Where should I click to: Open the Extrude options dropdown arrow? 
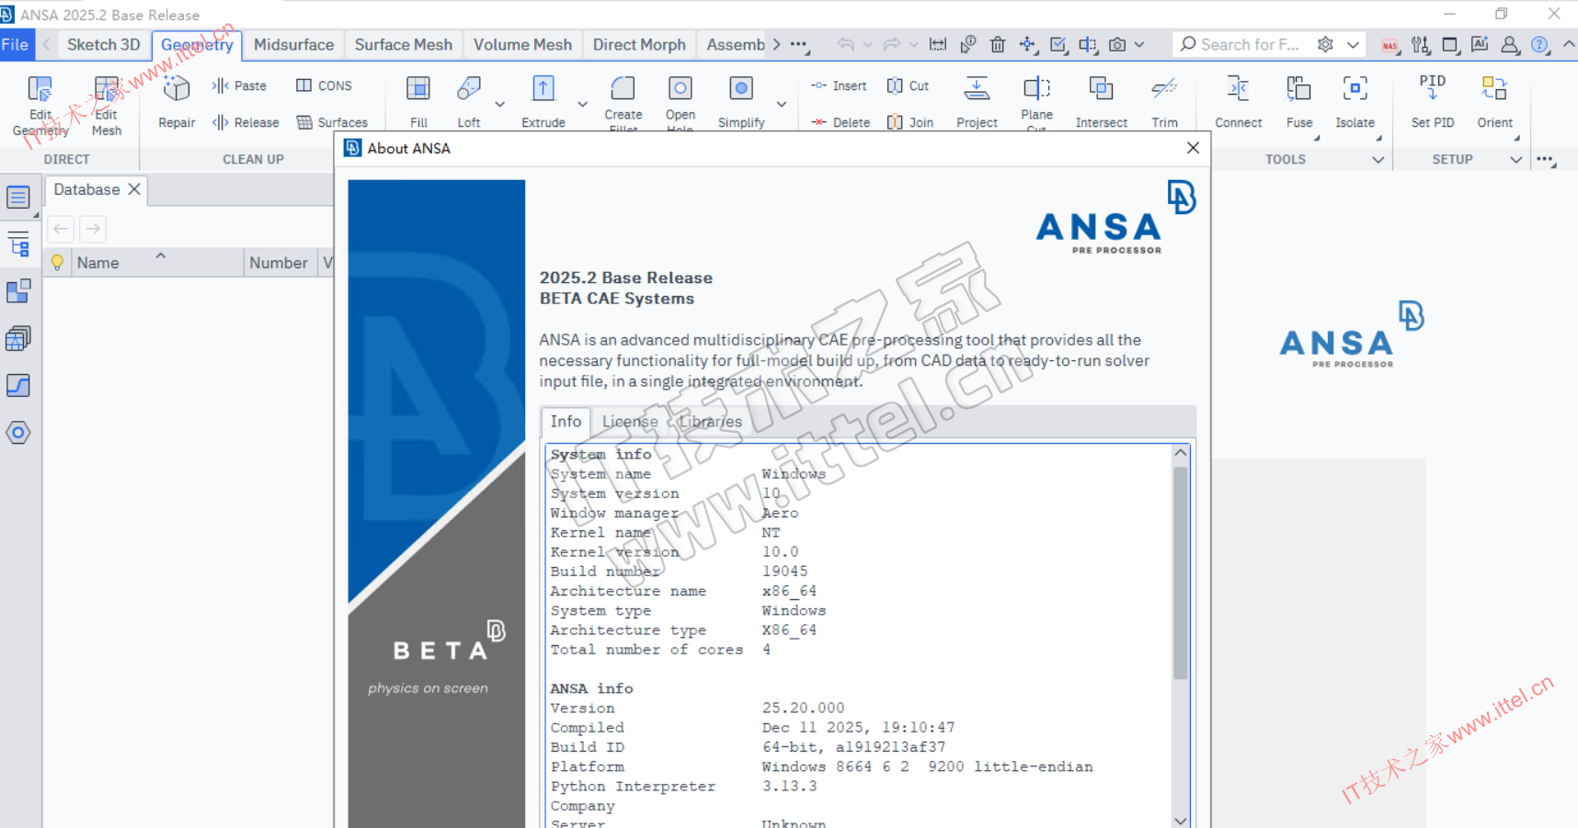[x=582, y=104]
